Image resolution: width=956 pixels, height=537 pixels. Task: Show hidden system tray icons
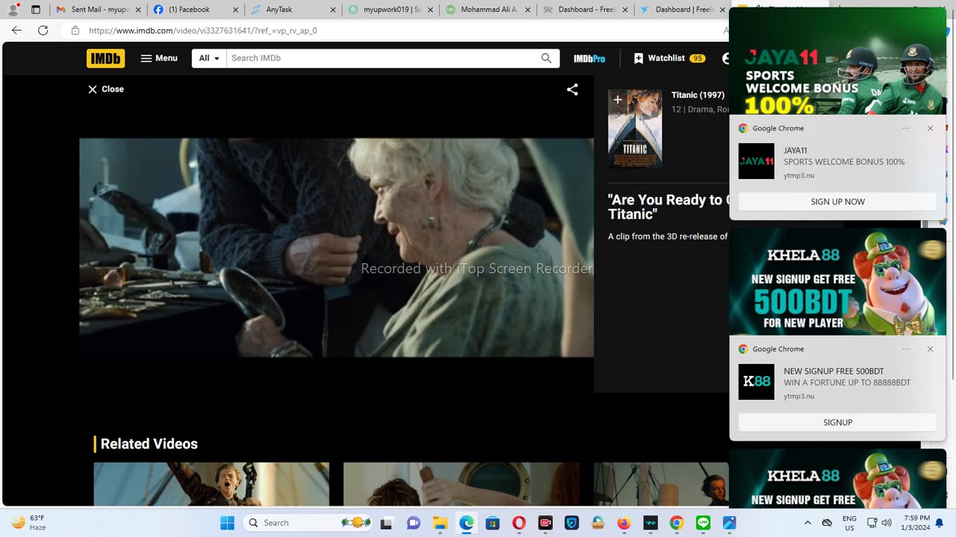[807, 523]
